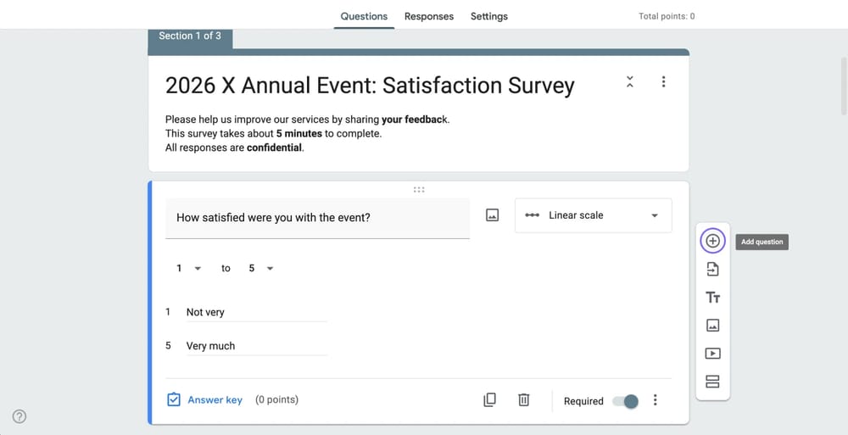Open the question's more options menu

click(656, 400)
